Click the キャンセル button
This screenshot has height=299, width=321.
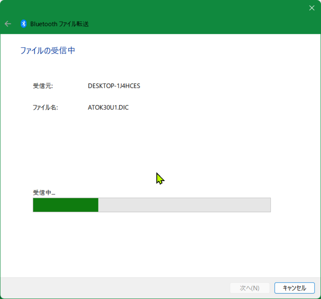click(294, 288)
